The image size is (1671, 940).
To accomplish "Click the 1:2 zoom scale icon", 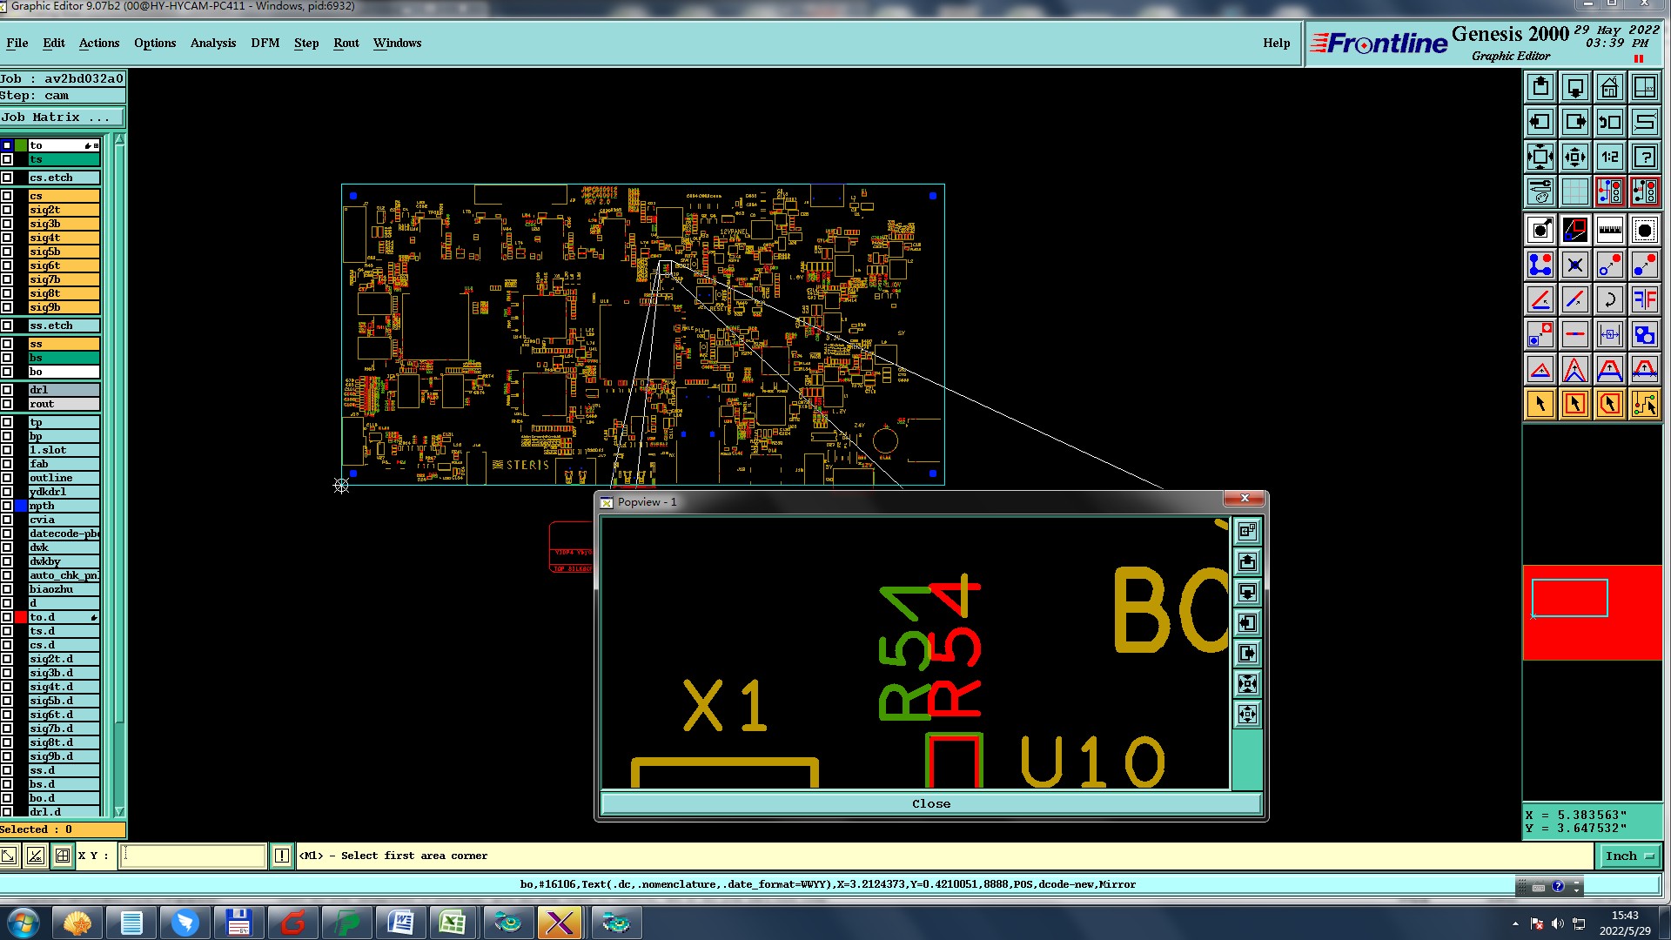I will coord(1609,157).
